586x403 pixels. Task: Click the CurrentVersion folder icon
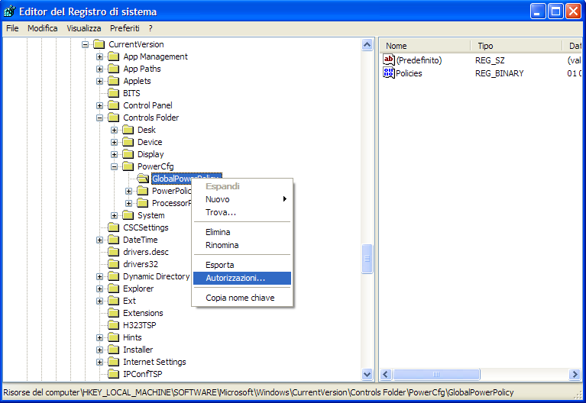pyautogui.click(x=99, y=44)
